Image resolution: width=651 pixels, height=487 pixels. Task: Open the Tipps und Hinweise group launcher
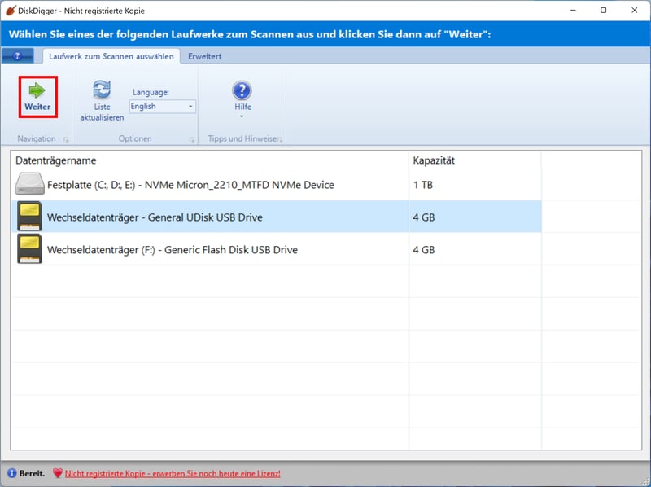280,140
